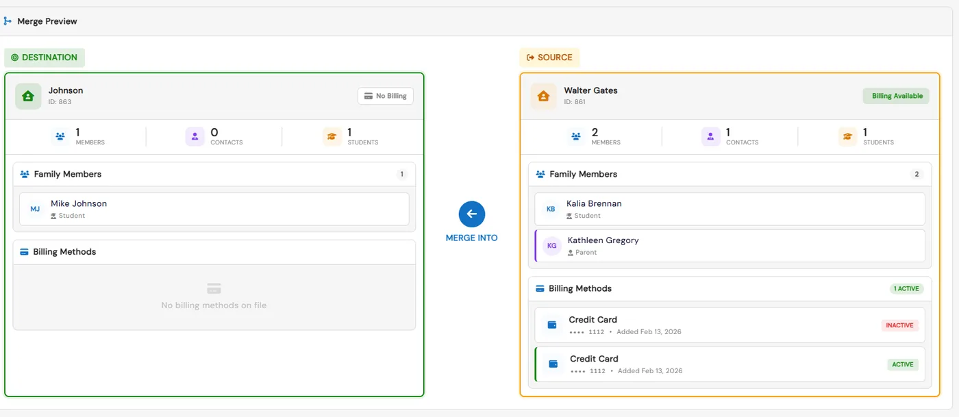Click No billing methods on file text
959x417 pixels.
click(x=214, y=305)
